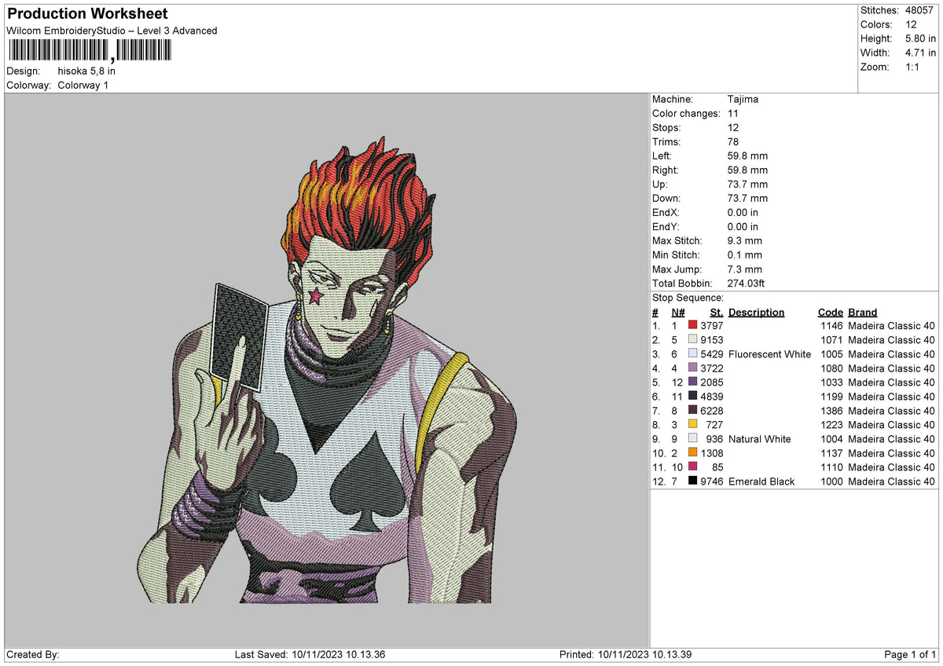Select the height value "5.80 in"
The width and height of the screenshot is (943, 666).
pos(921,38)
